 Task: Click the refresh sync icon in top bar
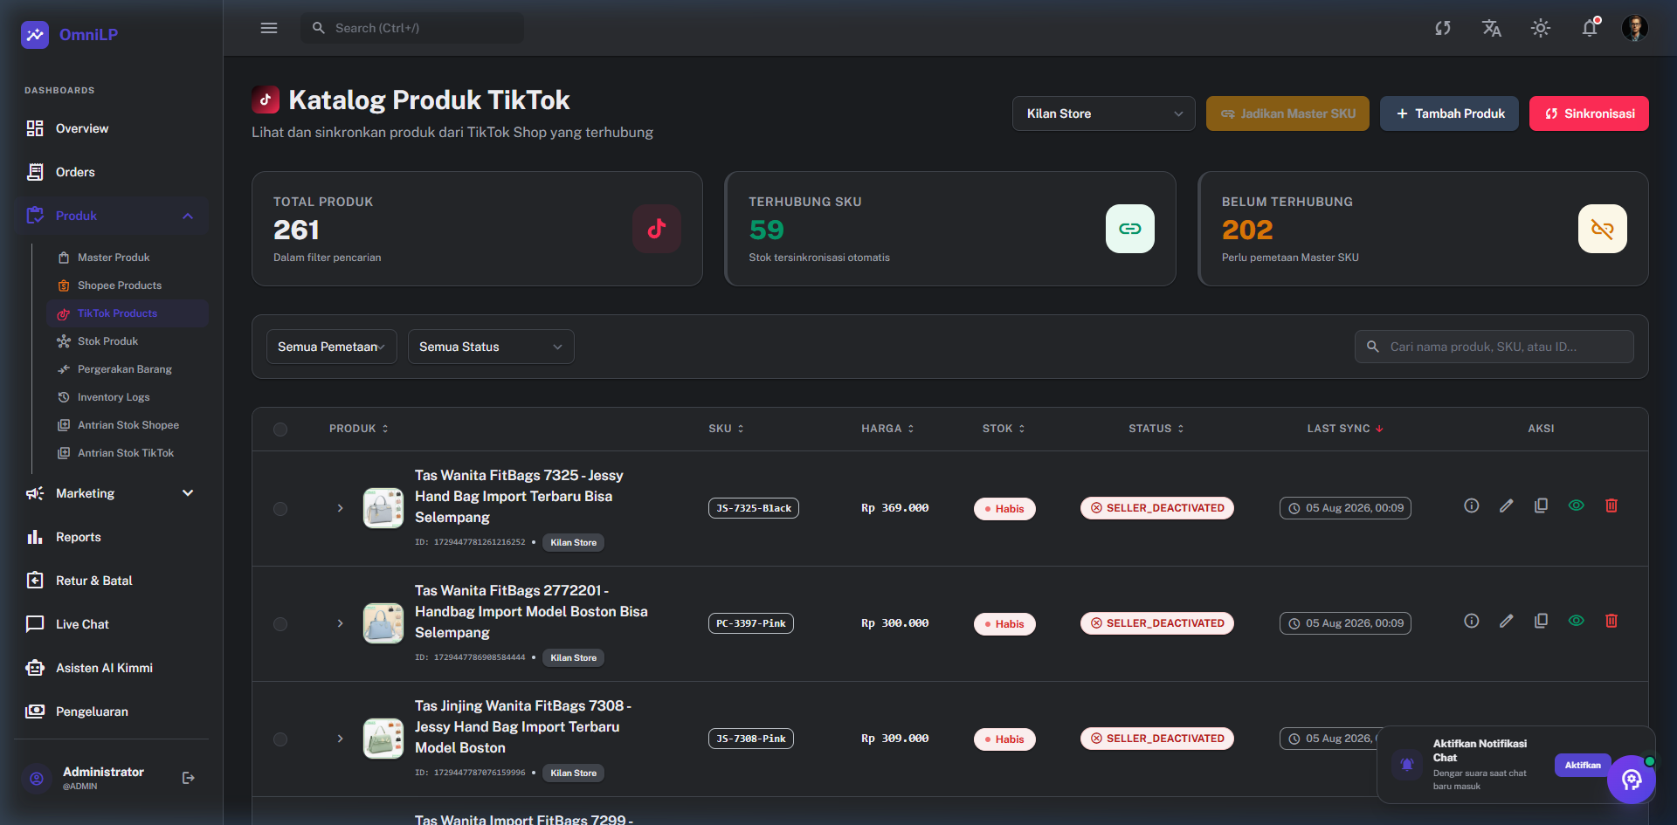tap(1443, 28)
